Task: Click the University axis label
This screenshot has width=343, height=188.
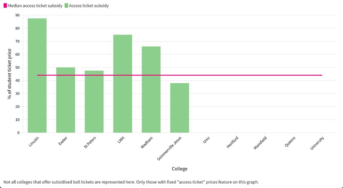Action: (317, 143)
